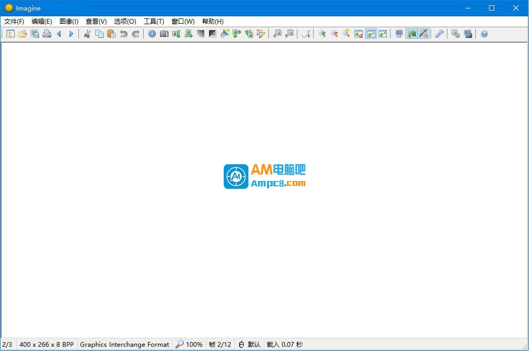The image size is (529, 351).
Task: Open the 选项(O) menu
Action: [125, 22]
